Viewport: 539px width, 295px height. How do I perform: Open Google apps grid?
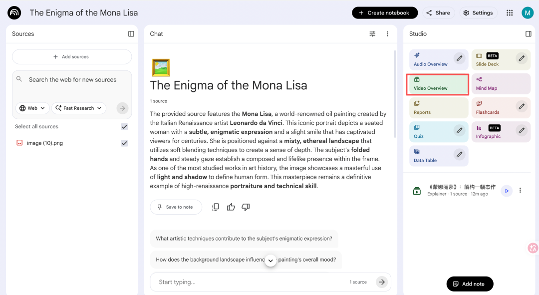(510, 13)
